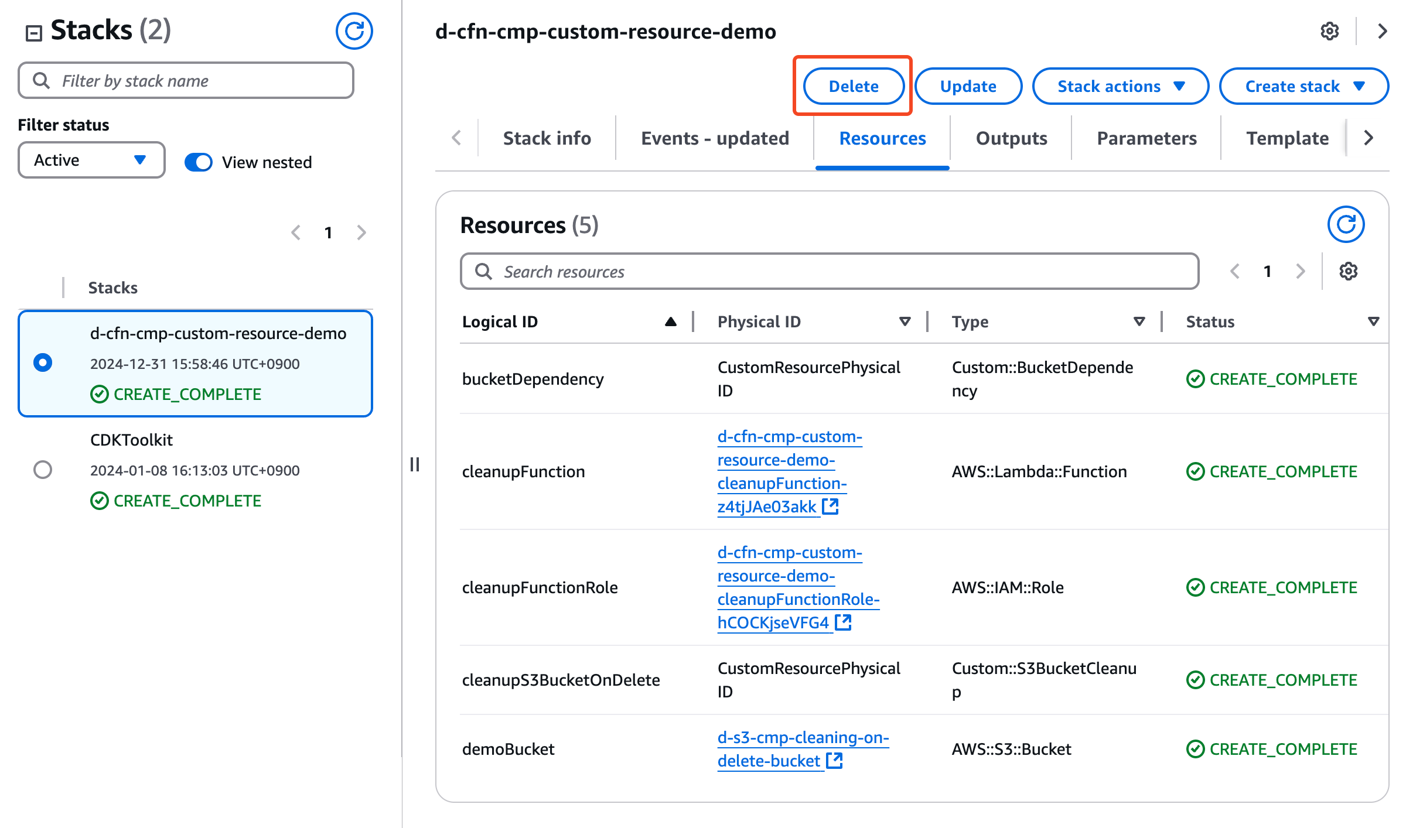Open the Active filter status dropdown

coord(91,160)
